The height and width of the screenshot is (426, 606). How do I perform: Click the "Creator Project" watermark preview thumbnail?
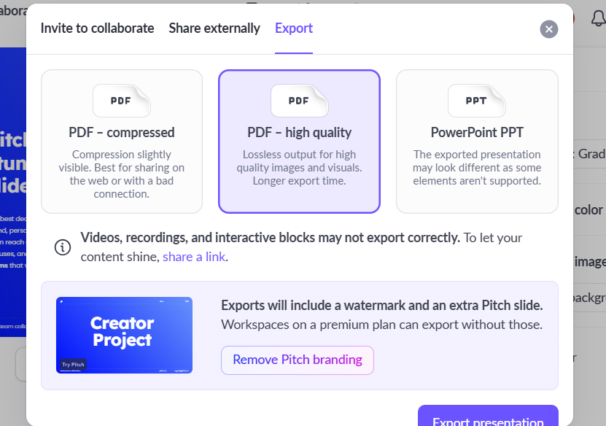(124, 335)
